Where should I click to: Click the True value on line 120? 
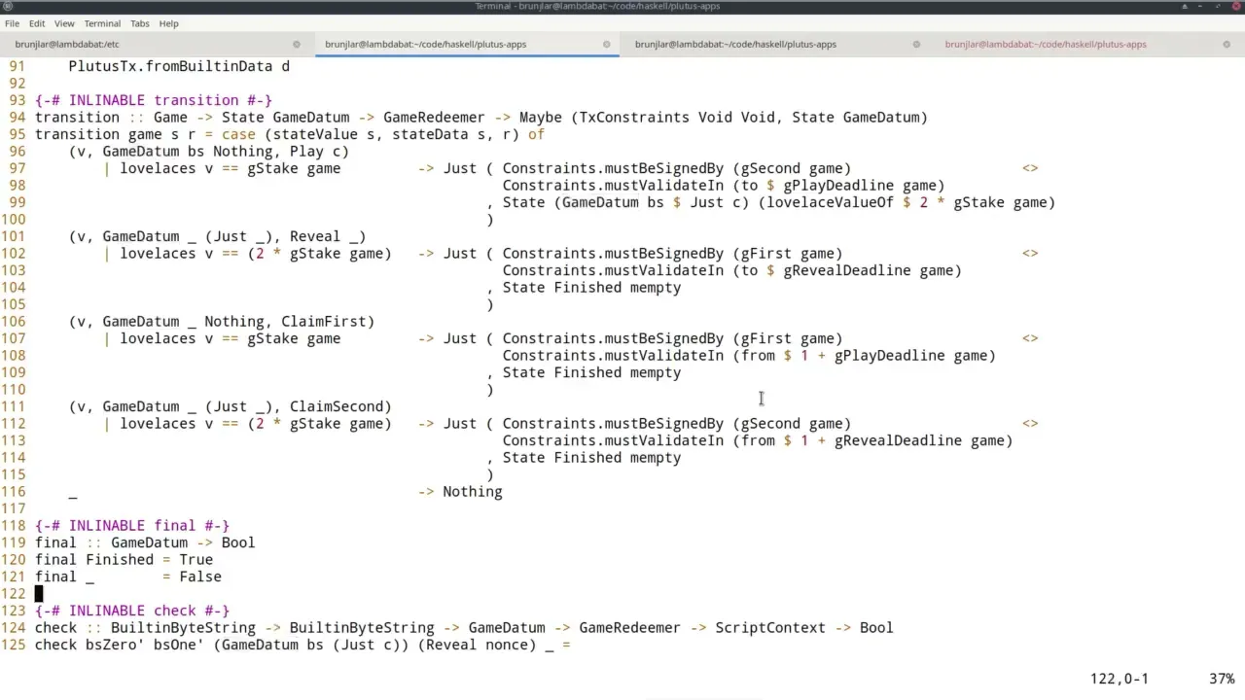(196, 559)
